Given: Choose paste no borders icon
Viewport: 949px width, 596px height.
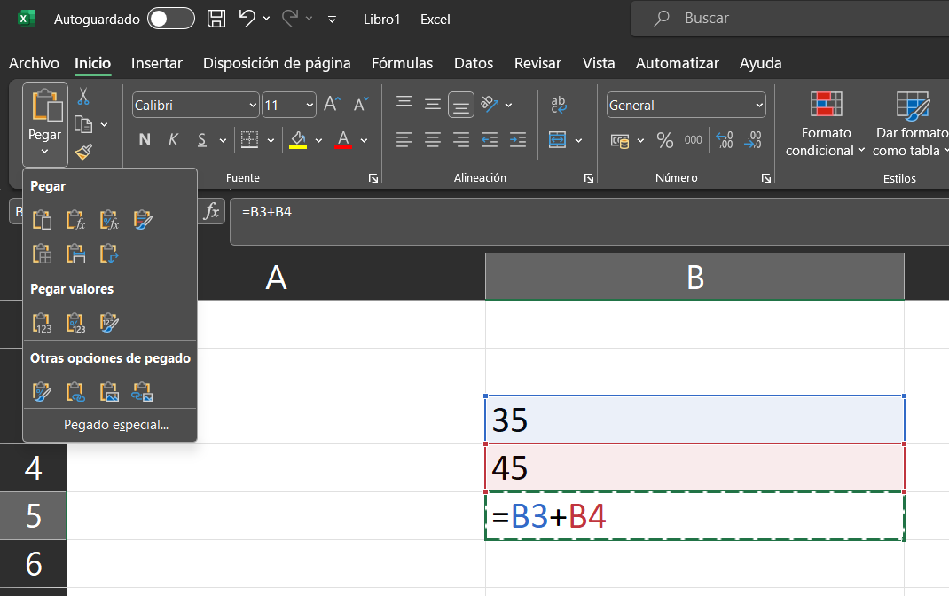Looking at the screenshot, I should (42, 253).
